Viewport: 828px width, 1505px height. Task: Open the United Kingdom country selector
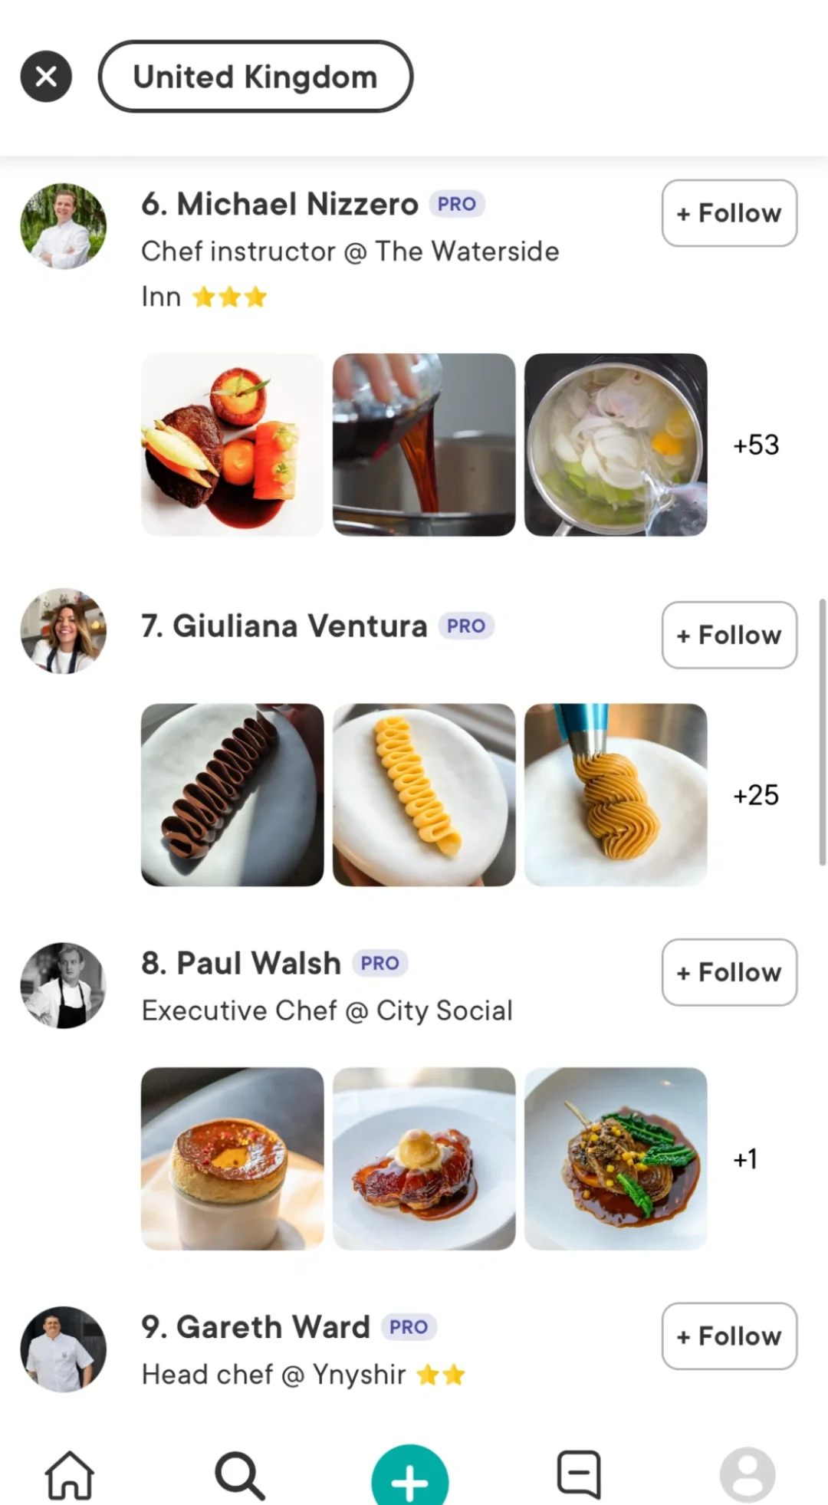coord(255,77)
